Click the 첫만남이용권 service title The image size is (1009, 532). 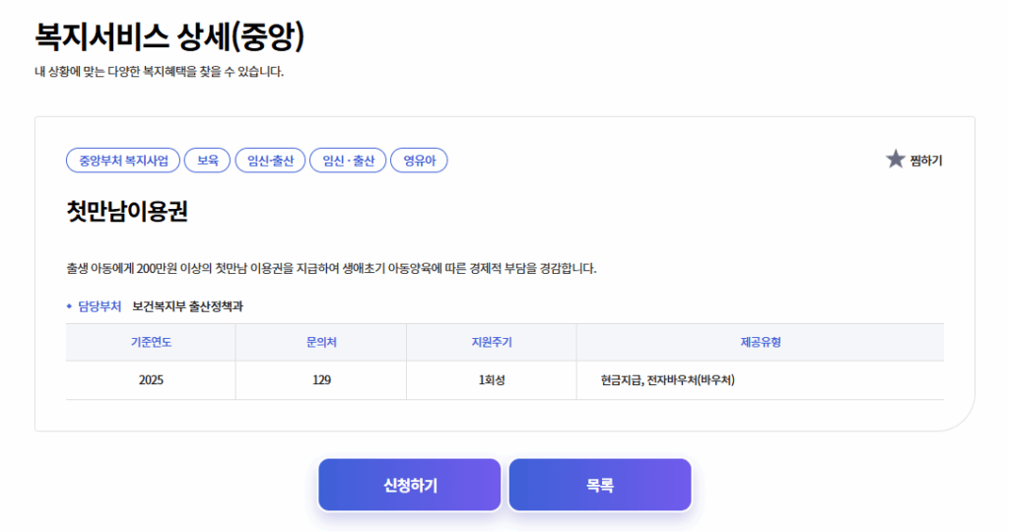point(127,211)
